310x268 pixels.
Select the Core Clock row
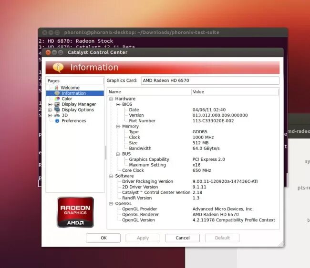click(x=193, y=170)
